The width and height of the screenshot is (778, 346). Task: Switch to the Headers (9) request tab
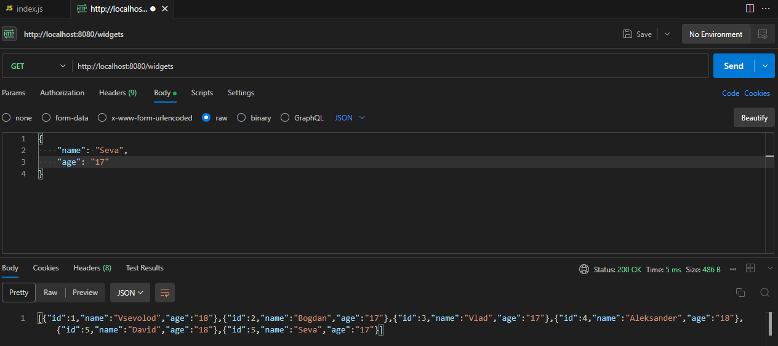point(118,93)
